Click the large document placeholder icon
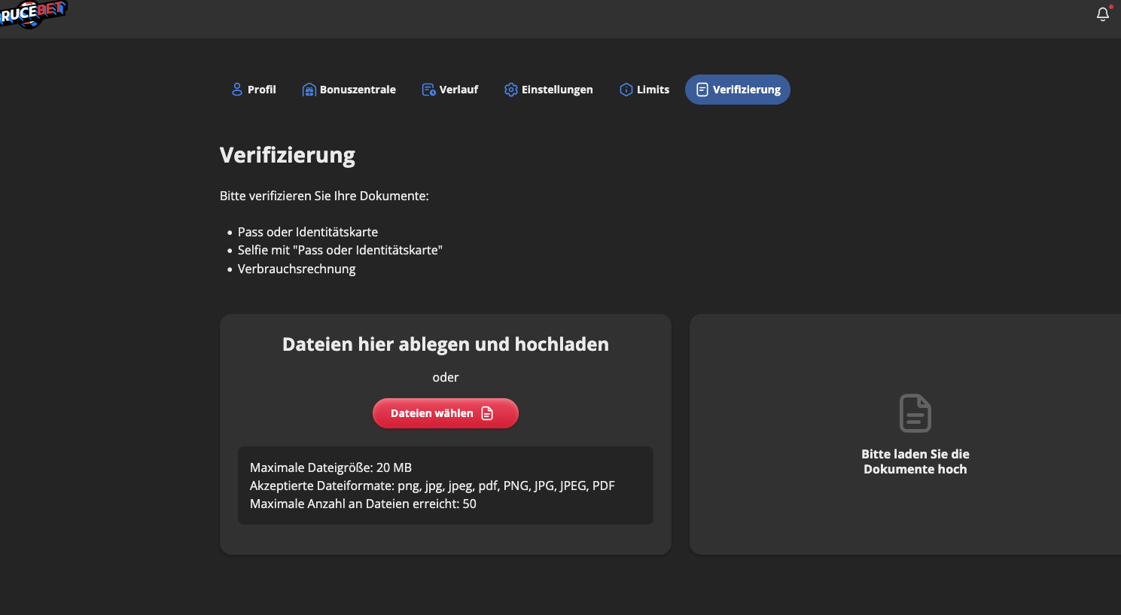The image size is (1121, 615). pyautogui.click(x=915, y=413)
